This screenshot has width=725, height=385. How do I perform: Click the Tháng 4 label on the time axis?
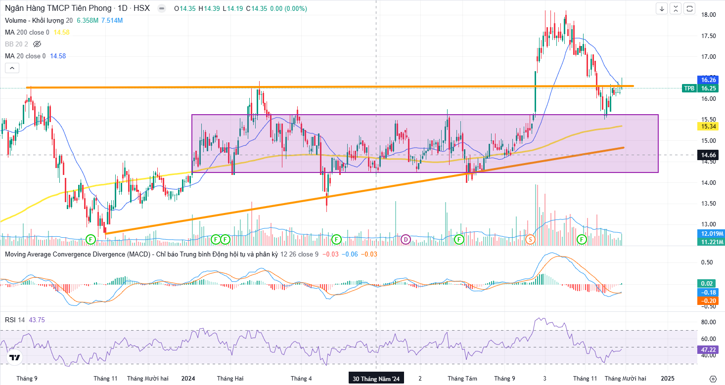click(301, 379)
